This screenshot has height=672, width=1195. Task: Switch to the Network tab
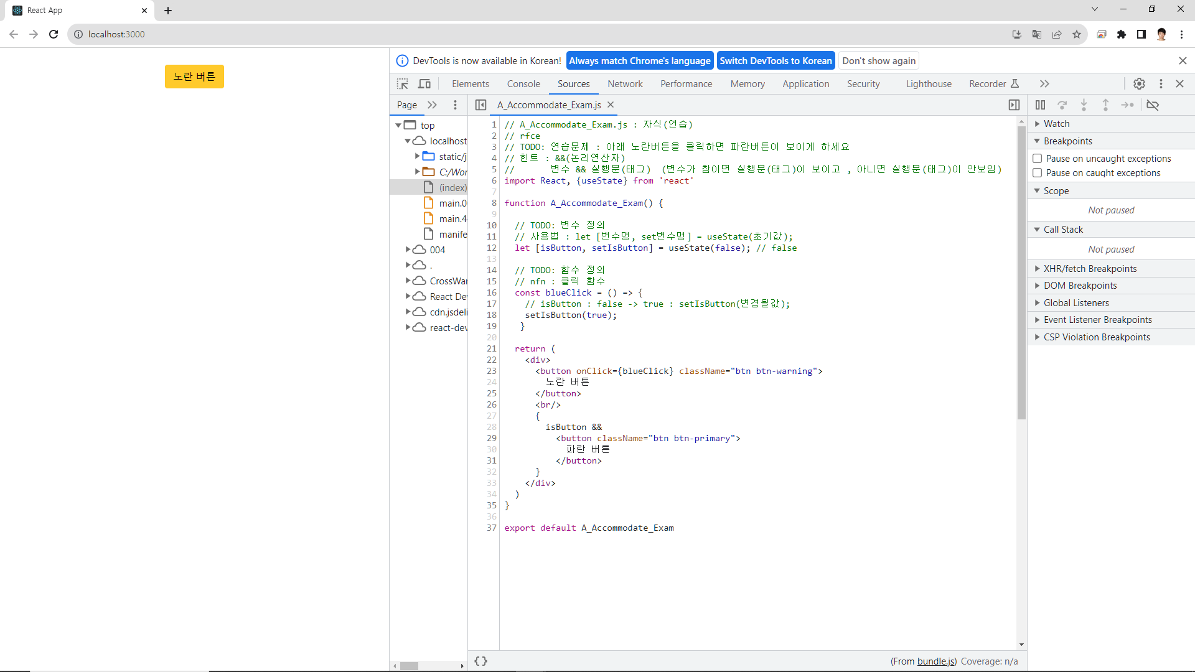(625, 84)
